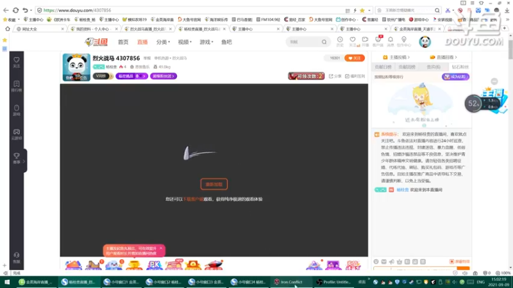Screen dimensions: 513x288
Task: Open the 历史 history clock icon
Action: pos(340,42)
